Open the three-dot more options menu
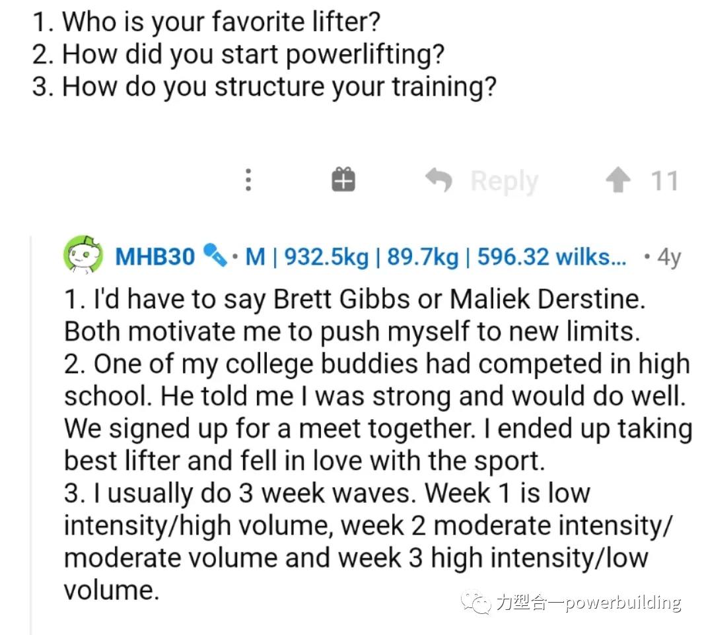Image resolution: width=704 pixels, height=635 pixels. 248,180
